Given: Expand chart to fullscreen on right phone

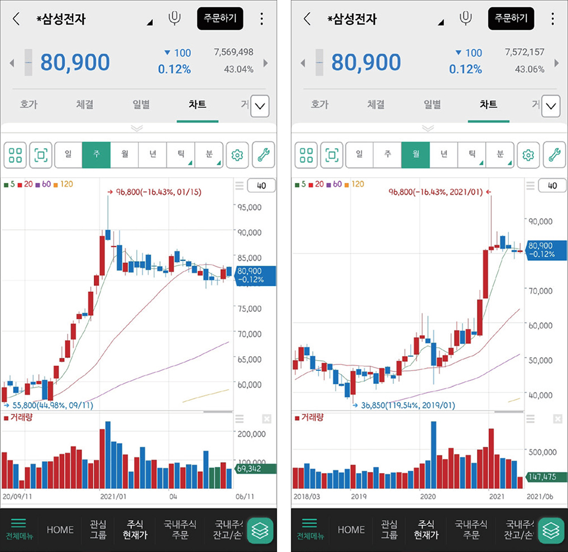Looking at the screenshot, I should pyautogui.click(x=332, y=155).
